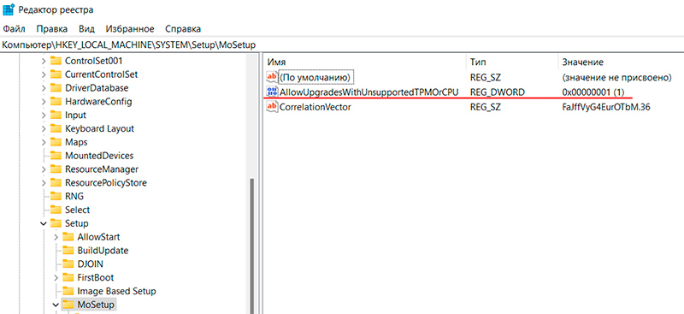
Task: Select the Image Based Setup folder icon
Action: pyautogui.click(x=68, y=291)
